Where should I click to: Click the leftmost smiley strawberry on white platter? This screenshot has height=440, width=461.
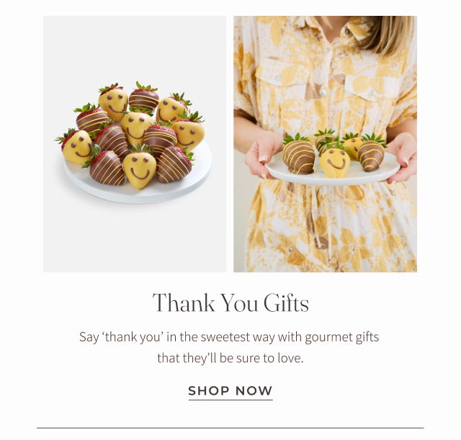point(76,146)
